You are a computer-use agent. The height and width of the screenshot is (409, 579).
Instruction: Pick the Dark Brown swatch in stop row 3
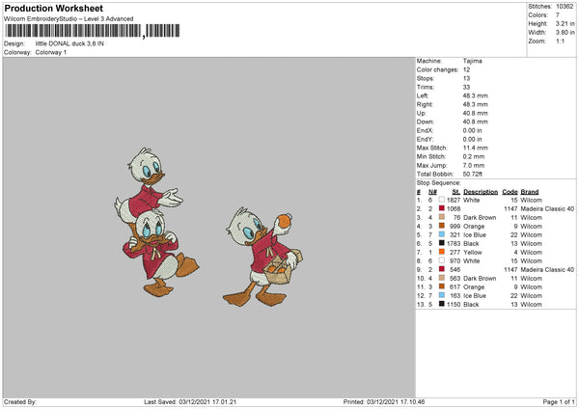[x=441, y=217]
